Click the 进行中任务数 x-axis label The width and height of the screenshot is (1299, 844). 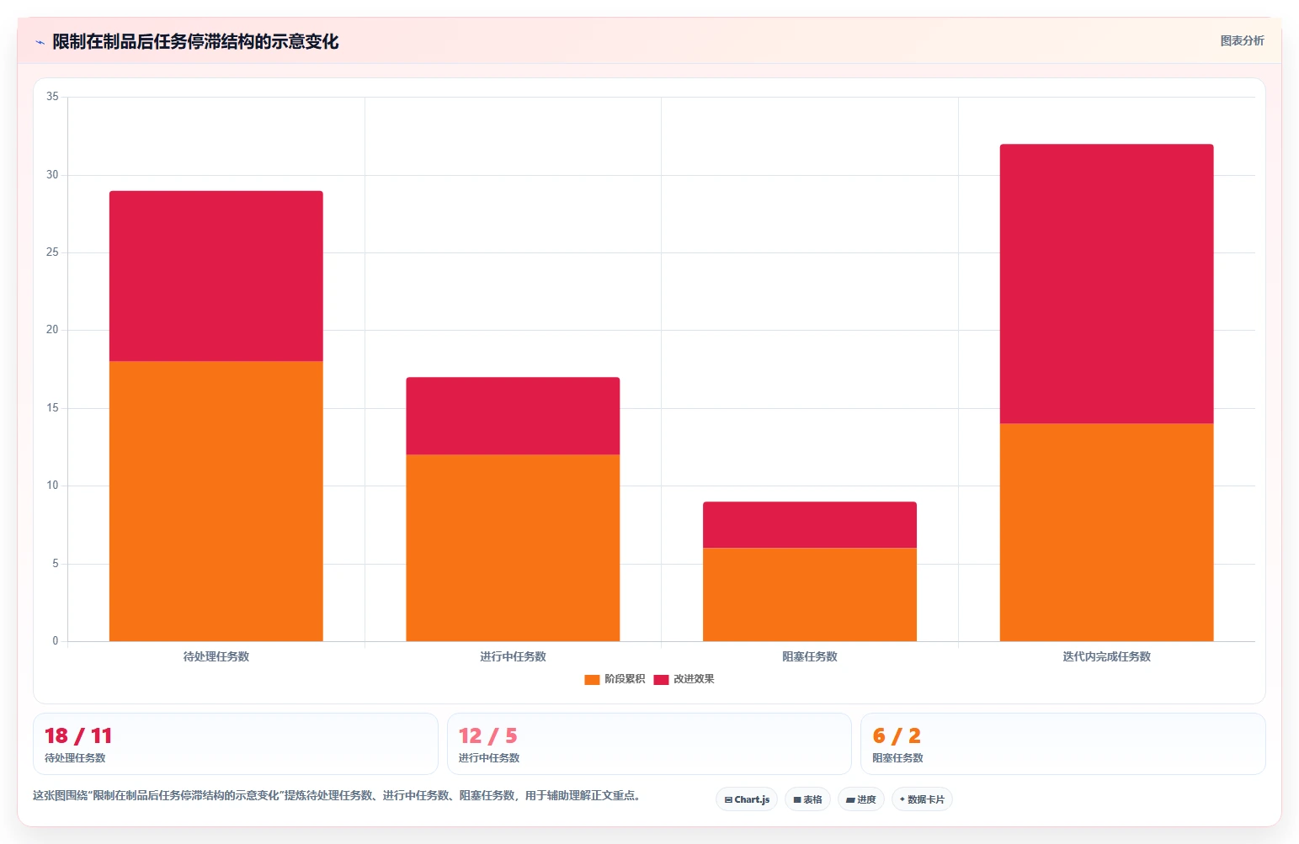click(513, 656)
